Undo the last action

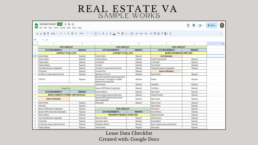[x=37, y=34]
